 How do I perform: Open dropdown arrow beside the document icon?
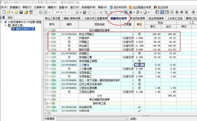click(149, 12)
